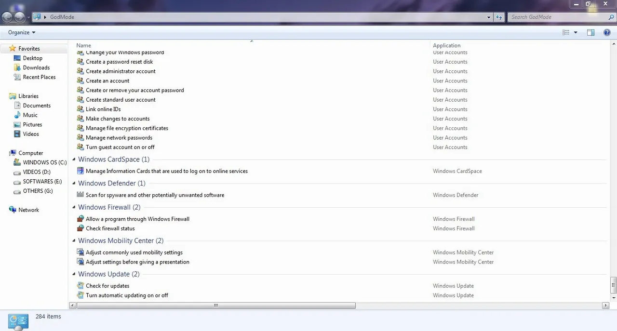617x331 pixels.
Task: Select the Network icon in sidebar
Action: click(x=13, y=210)
